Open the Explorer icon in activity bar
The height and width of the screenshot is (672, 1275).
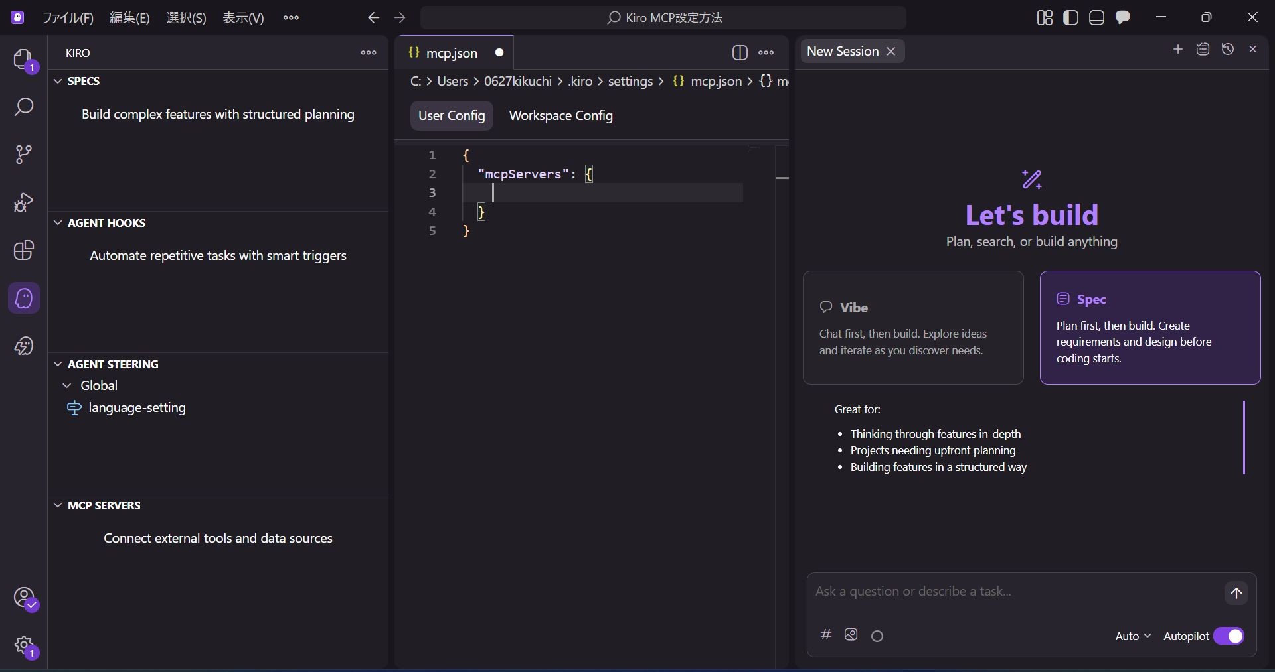click(23, 60)
